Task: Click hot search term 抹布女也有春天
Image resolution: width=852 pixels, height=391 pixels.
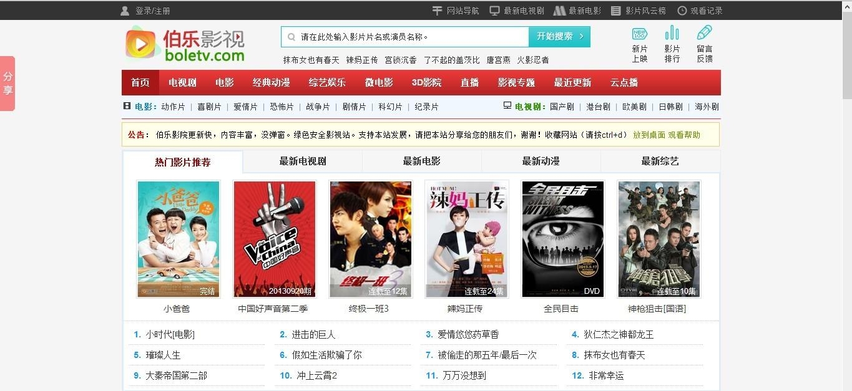Action: 311,60
